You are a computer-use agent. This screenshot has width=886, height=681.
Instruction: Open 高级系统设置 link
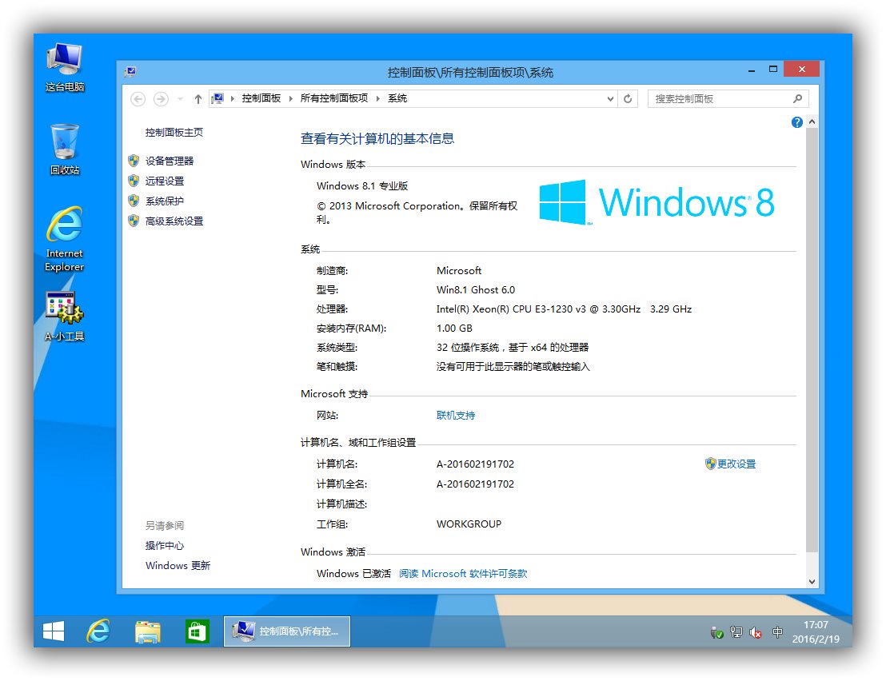click(x=174, y=221)
